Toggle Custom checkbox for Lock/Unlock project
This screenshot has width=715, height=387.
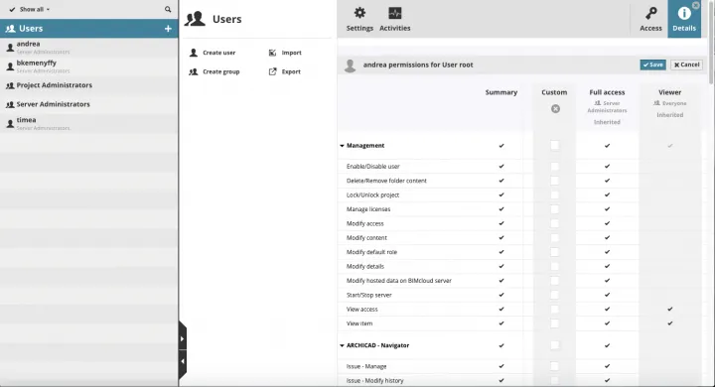pos(554,194)
